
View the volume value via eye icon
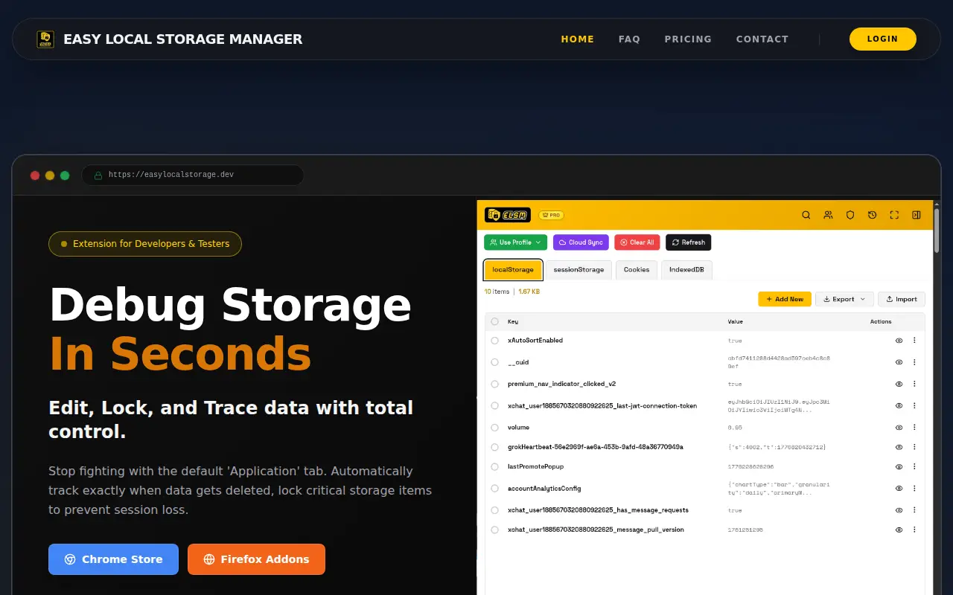tap(899, 428)
